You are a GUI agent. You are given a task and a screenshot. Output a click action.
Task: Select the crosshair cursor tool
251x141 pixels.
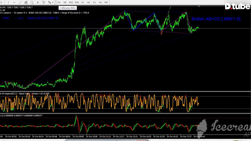[x=1, y=2]
